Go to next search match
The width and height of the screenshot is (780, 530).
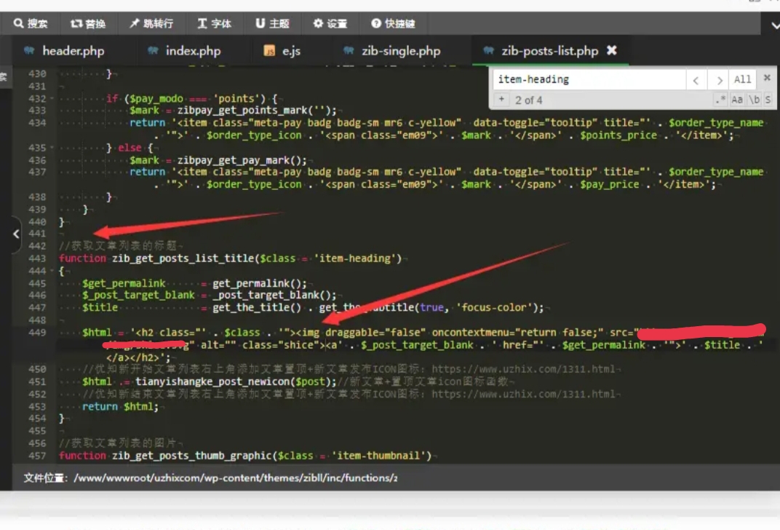(719, 80)
